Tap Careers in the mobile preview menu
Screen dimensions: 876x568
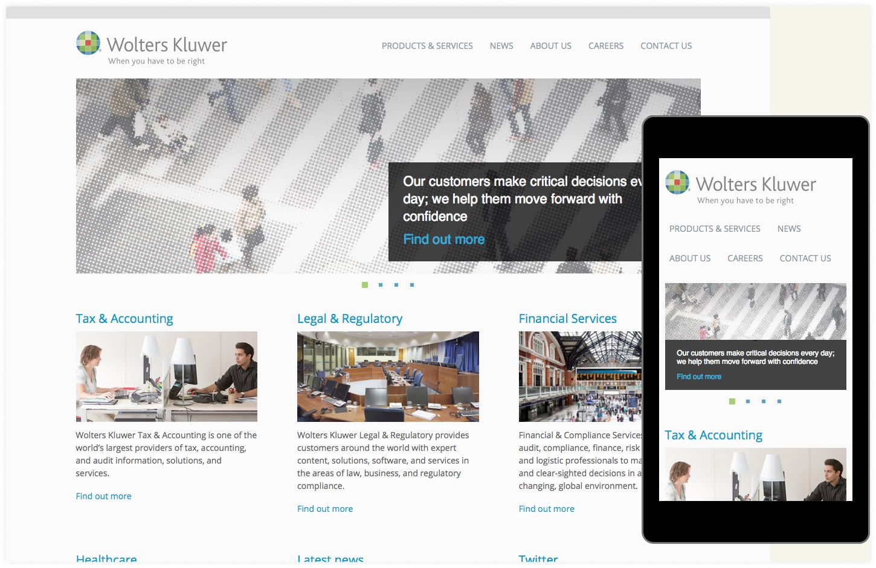[745, 258]
